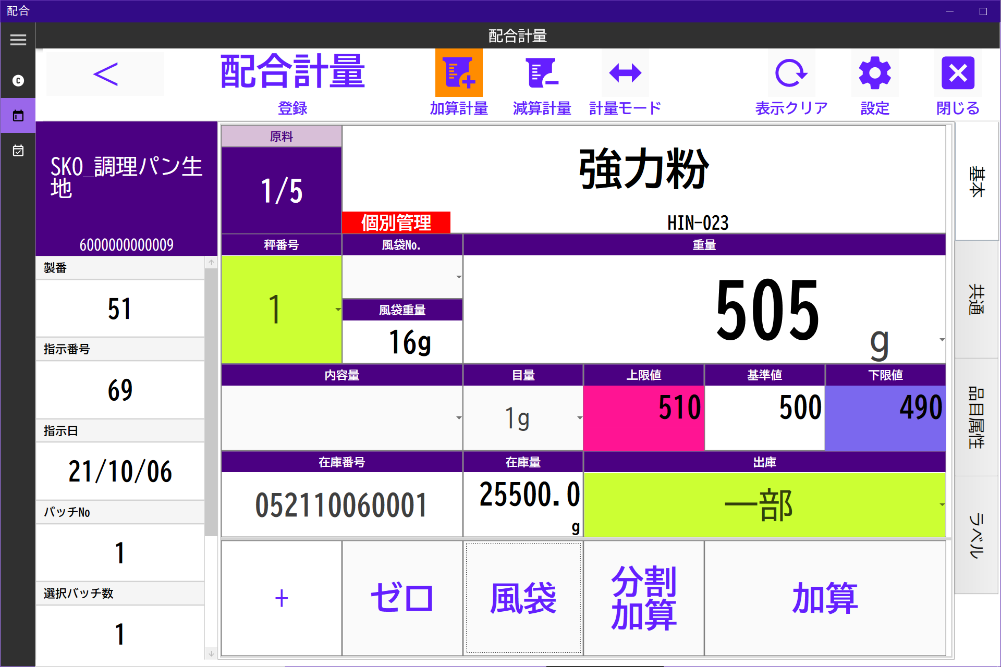Expand the 重量 dropdown arrow
The height and width of the screenshot is (667, 1001).
pyautogui.click(x=942, y=340)
